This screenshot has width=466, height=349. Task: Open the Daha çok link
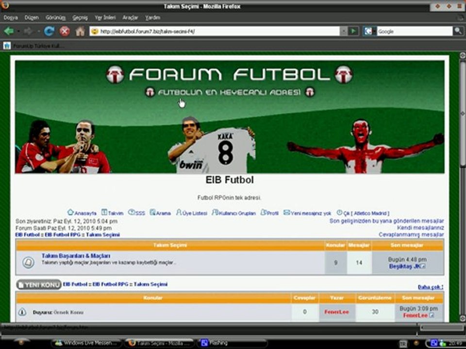pos(431,287)
